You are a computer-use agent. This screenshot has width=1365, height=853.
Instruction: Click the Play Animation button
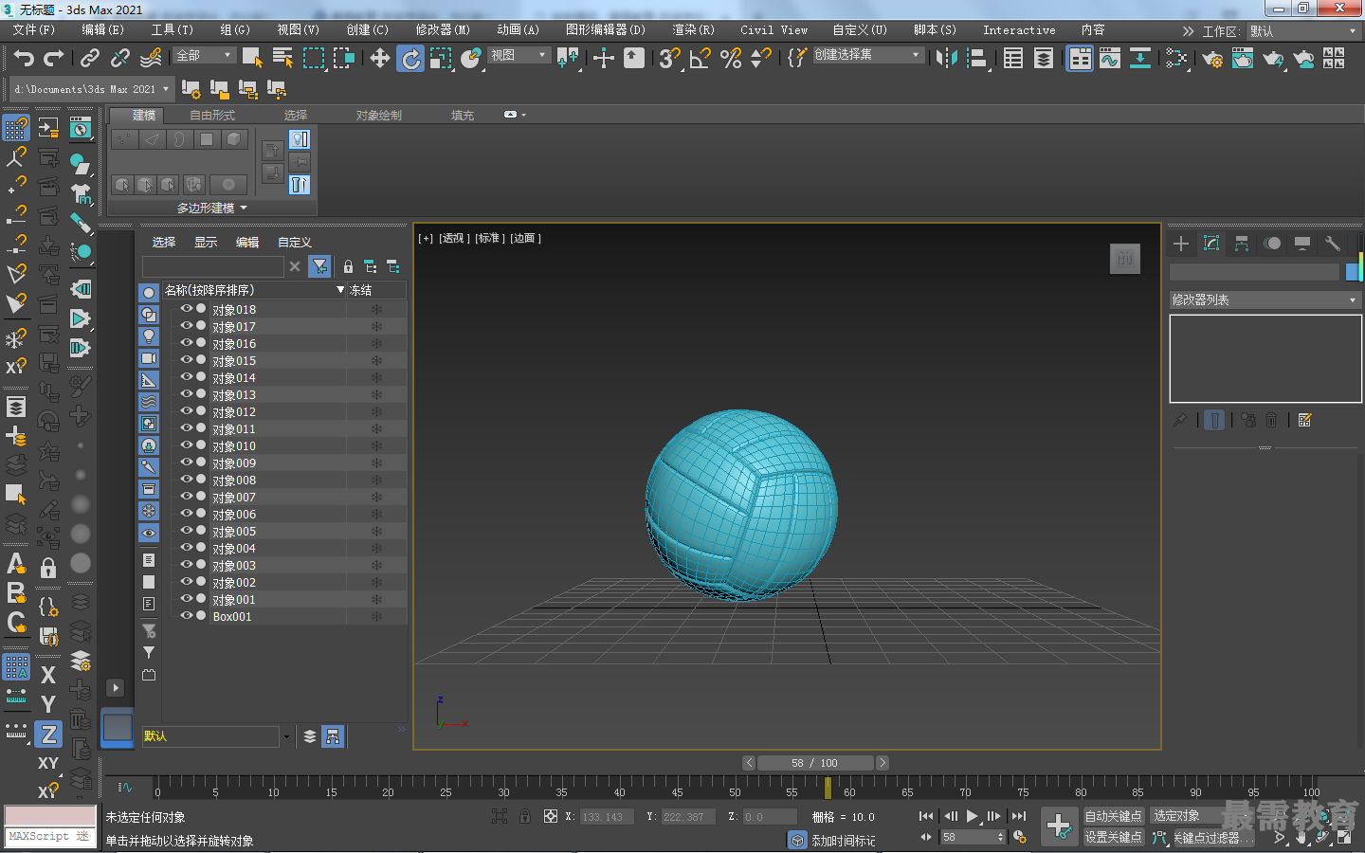pyautogui.click(x=972, y=816)
